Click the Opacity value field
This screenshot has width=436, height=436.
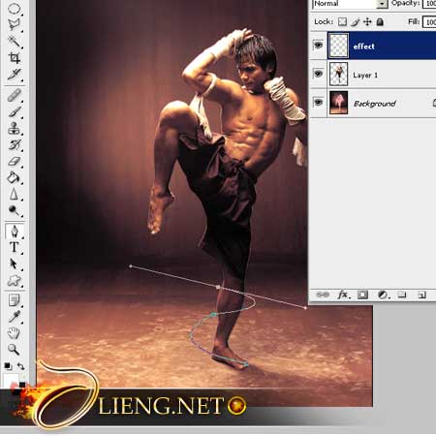coord(429,4)
